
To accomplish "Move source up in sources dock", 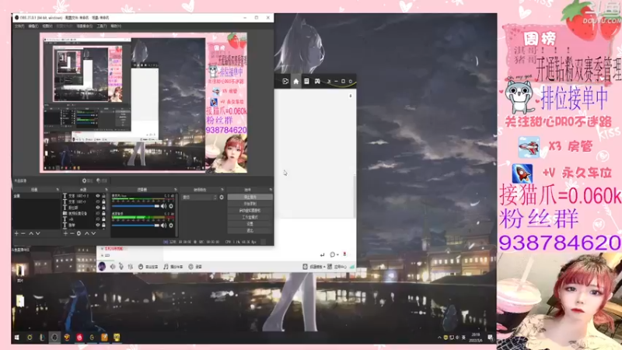I will pos(87,233).
